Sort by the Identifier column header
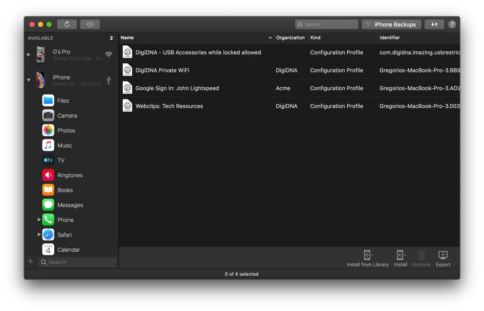This screenshot has width=484, height=311. pyautogui.click(x=418, y=37)
